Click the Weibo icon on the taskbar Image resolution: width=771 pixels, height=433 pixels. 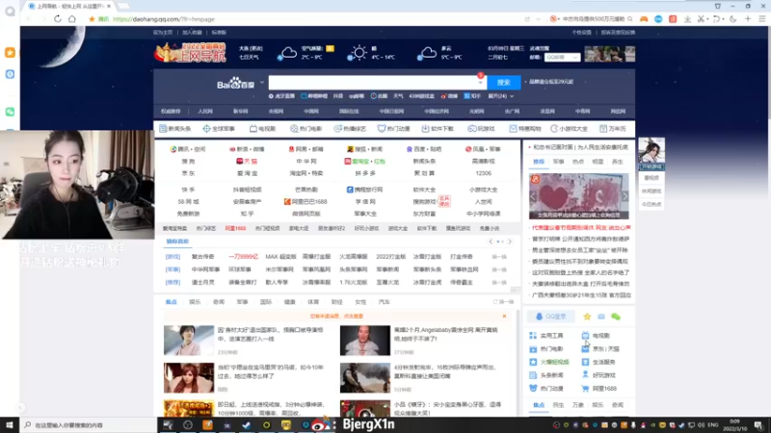(321, 425)
